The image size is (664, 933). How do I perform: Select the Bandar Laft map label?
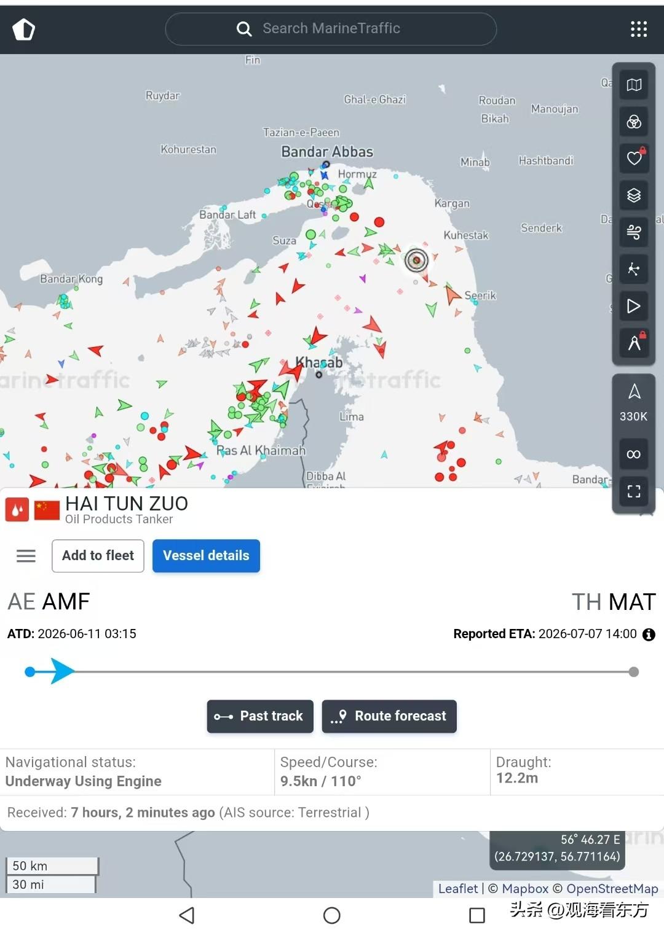click(227, 214)
